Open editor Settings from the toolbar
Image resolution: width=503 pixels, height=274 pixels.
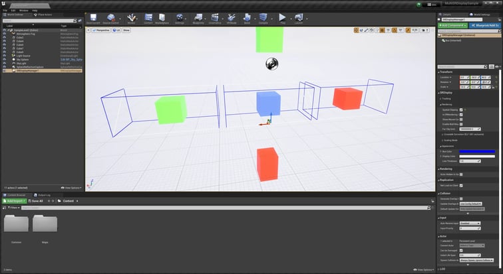point(179,17)
